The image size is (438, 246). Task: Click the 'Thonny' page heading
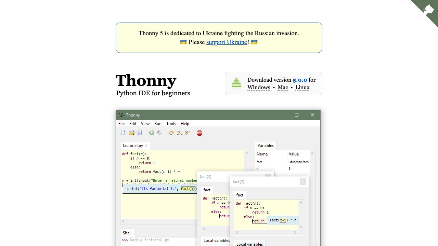(x=146, y=81)
